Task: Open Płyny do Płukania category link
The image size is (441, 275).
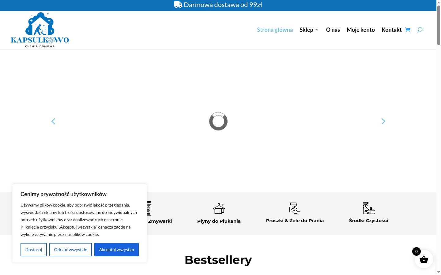Action: pyautogui.click(x=219, y=221)
